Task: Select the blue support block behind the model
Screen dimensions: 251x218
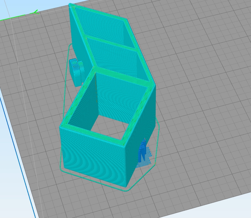Action: [76, 72]
